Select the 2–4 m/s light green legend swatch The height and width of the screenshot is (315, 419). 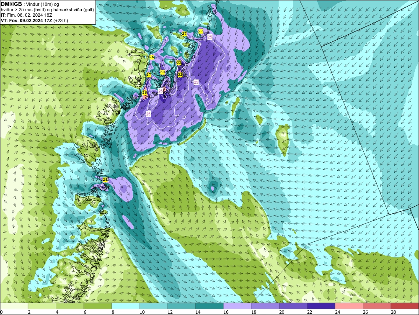point(41,306)
